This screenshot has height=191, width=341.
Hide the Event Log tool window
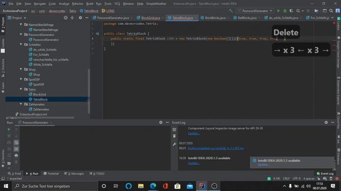pos(332,123)
